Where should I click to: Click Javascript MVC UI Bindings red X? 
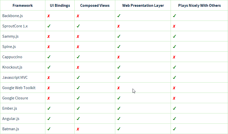pos(49,78)
